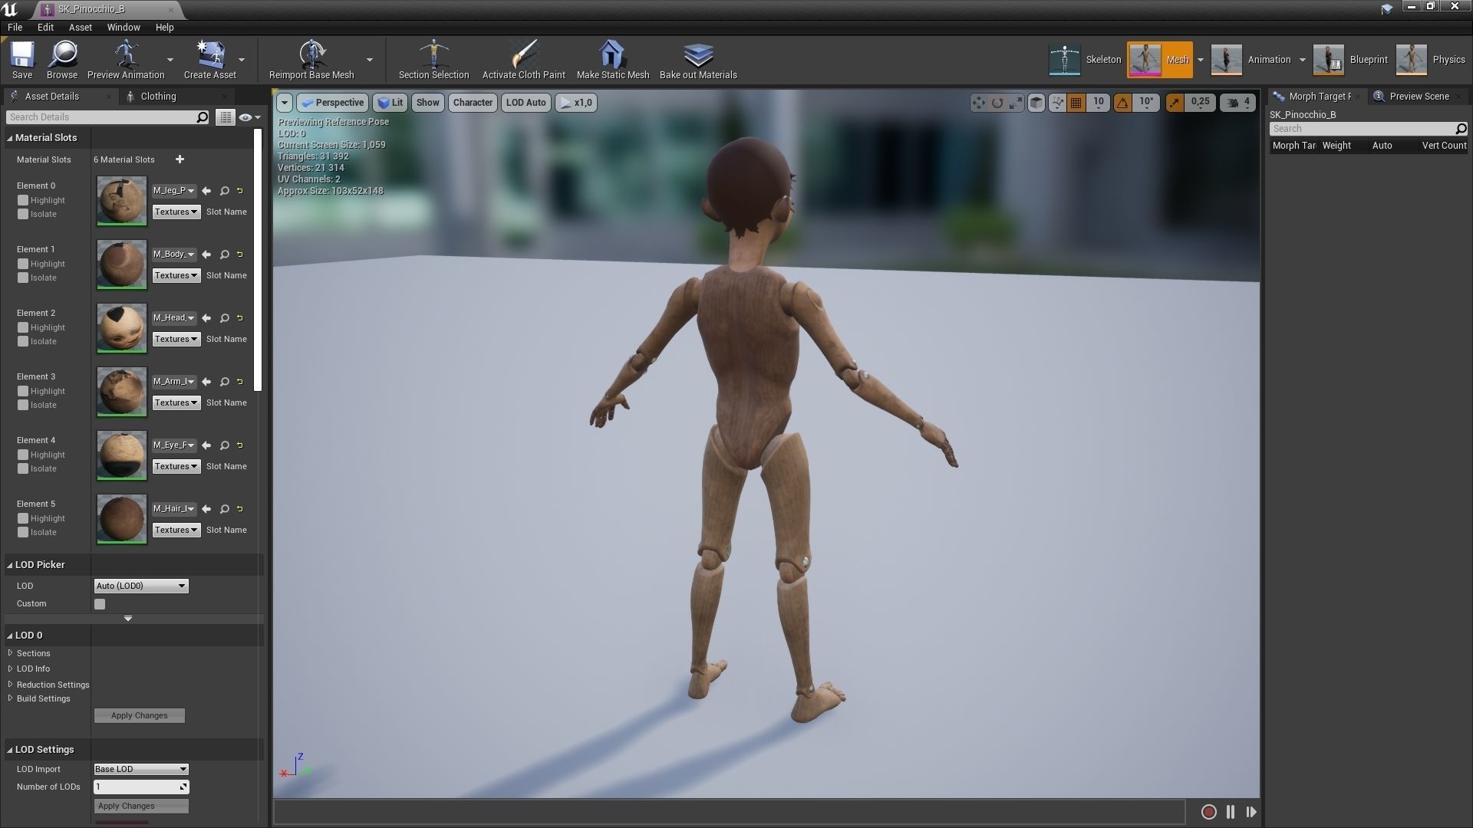Open Textures dropdown for Element 0
Image resolution: width=1473 pixels, height=828 pixels.
(176, 212)
